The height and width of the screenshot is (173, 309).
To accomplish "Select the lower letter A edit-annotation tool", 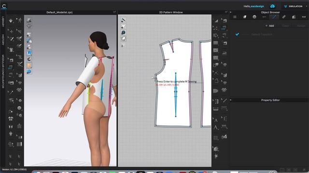I will point(216,128).
